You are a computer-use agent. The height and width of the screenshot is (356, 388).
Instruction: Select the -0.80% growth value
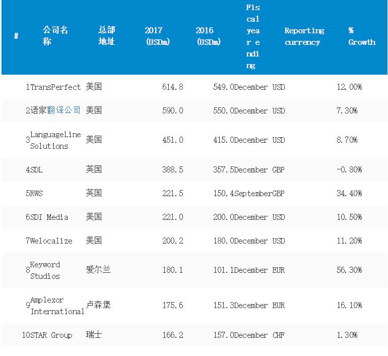(349, 169)
